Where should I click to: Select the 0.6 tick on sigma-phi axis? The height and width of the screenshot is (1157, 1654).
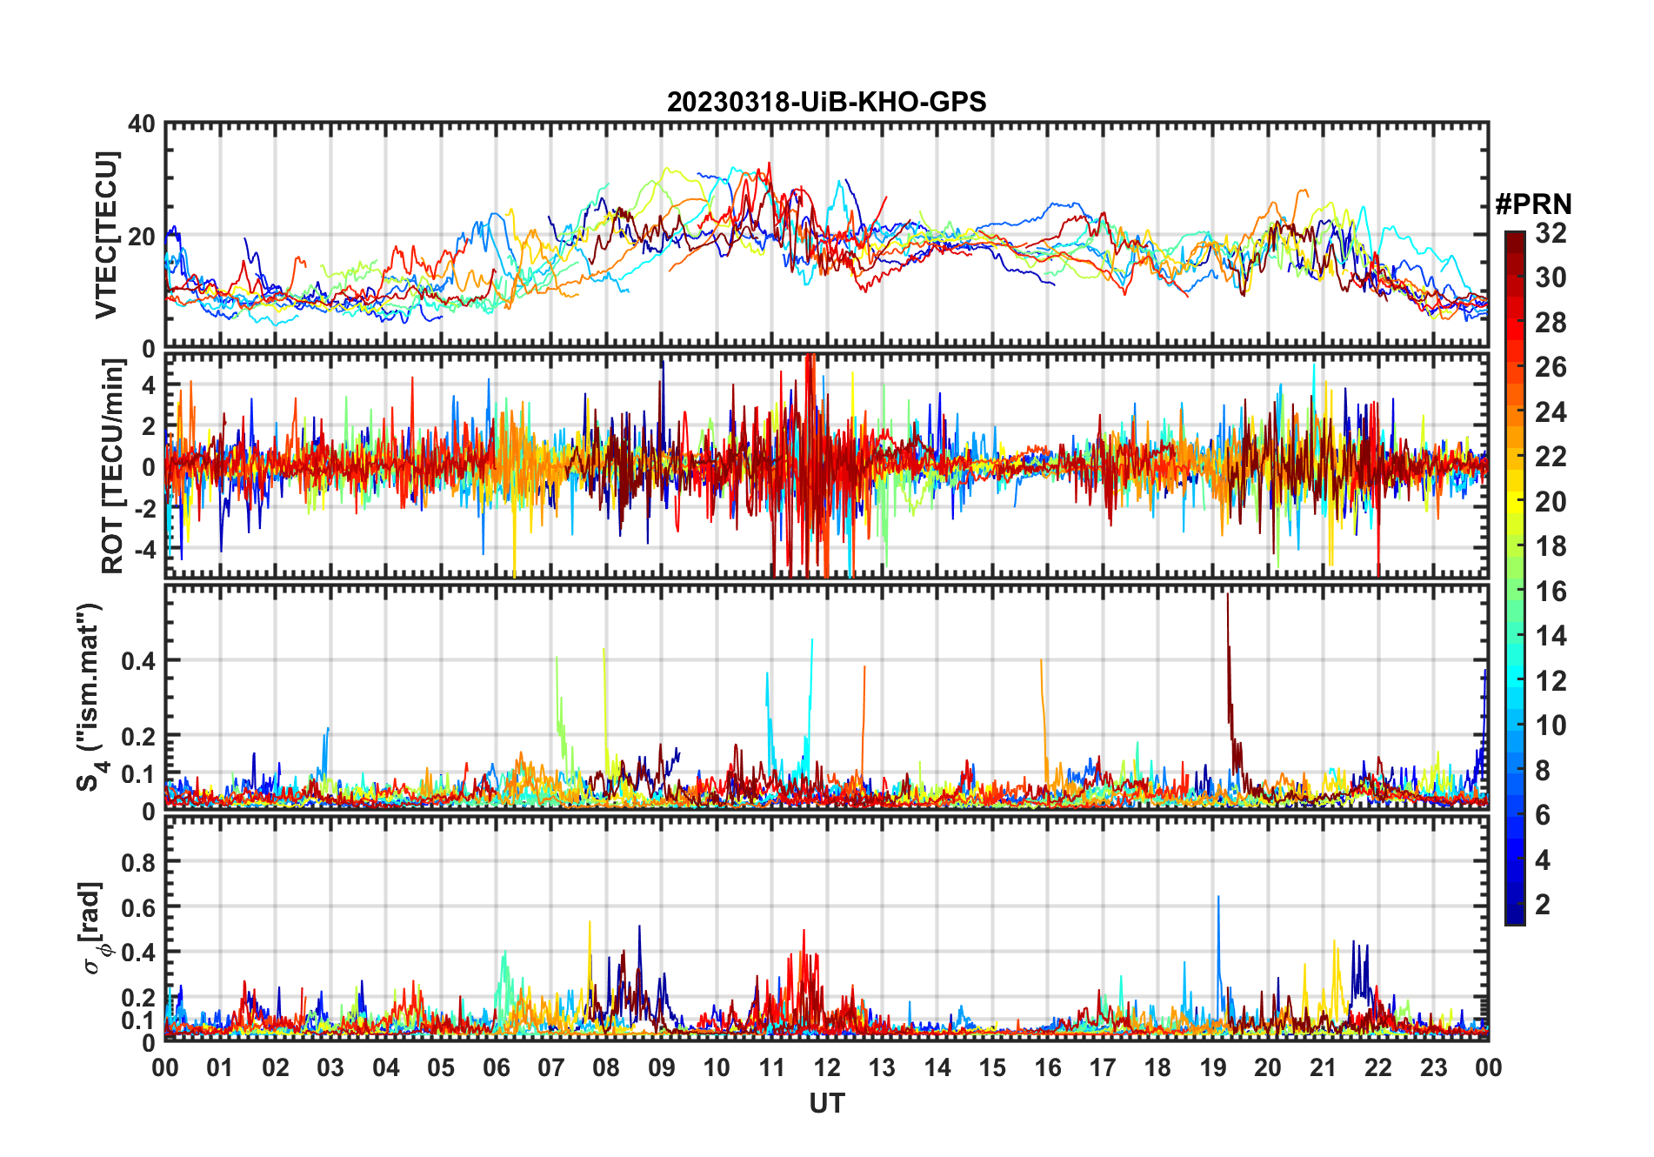138,907
